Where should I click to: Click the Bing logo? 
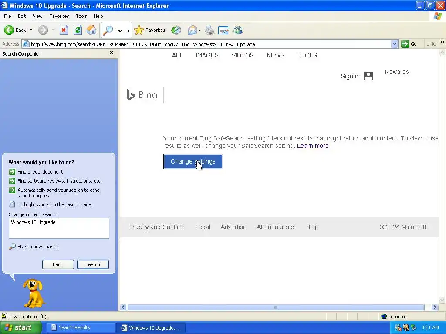click(x=142, y=94)
